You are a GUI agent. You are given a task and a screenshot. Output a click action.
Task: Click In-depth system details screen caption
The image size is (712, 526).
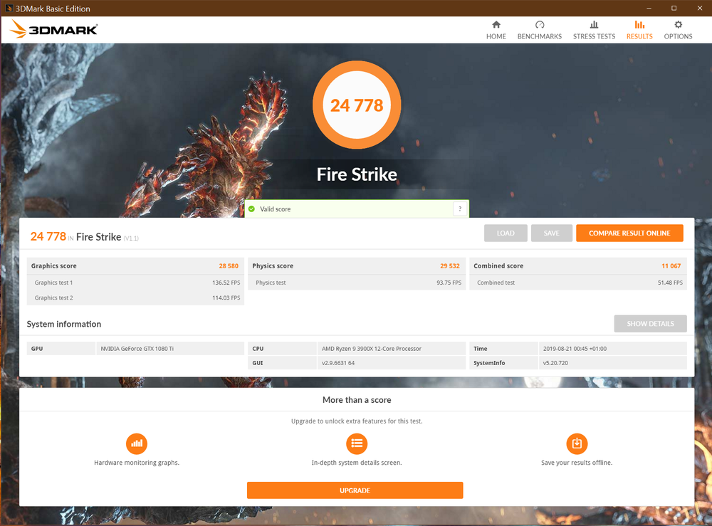coord(357,463)
